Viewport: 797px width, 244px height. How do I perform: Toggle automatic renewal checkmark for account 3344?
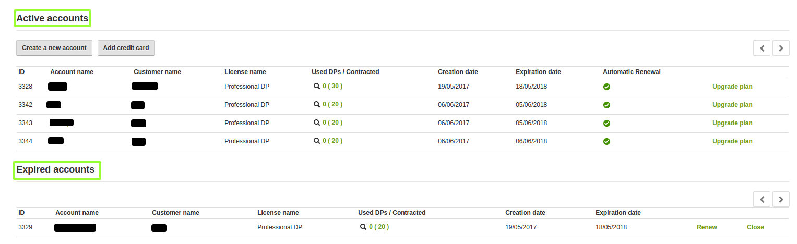pos(606,142)
